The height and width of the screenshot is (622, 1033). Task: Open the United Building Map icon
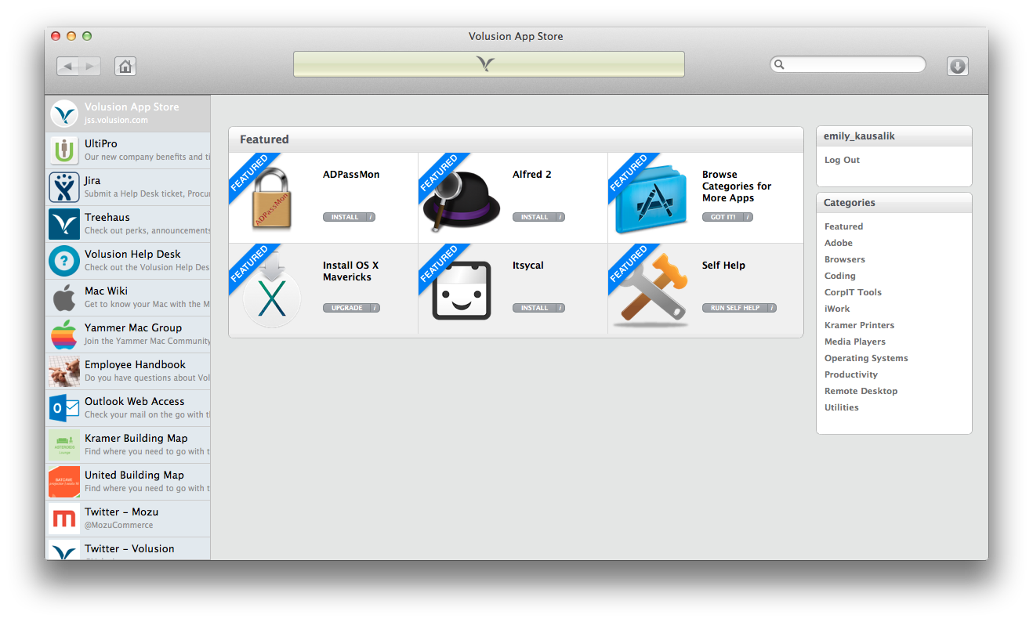(x=63, y=482)
